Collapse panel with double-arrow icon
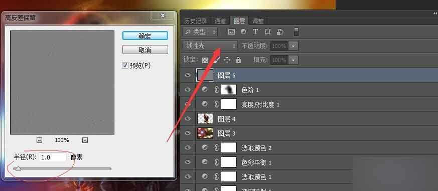438x191 pixels. [434, 13]
